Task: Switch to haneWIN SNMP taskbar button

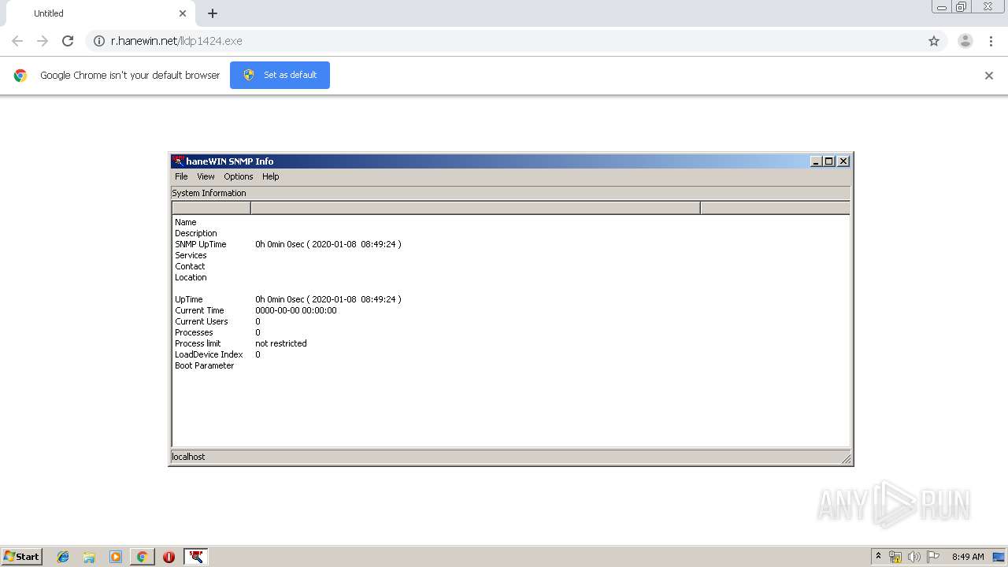Action: coord(196,557)
